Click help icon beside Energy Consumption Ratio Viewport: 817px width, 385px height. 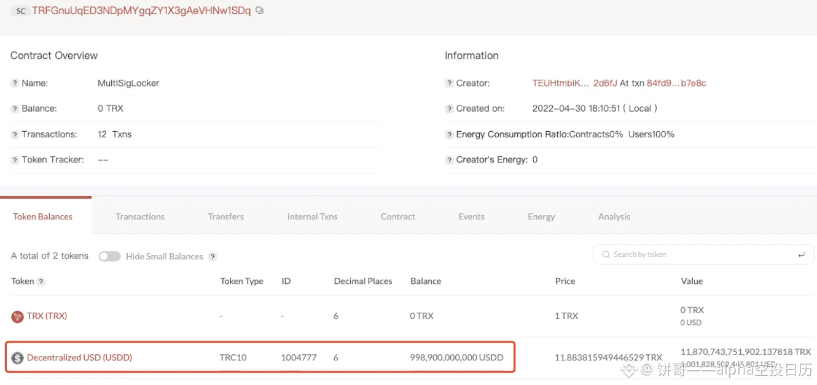(x=449, y=134)
